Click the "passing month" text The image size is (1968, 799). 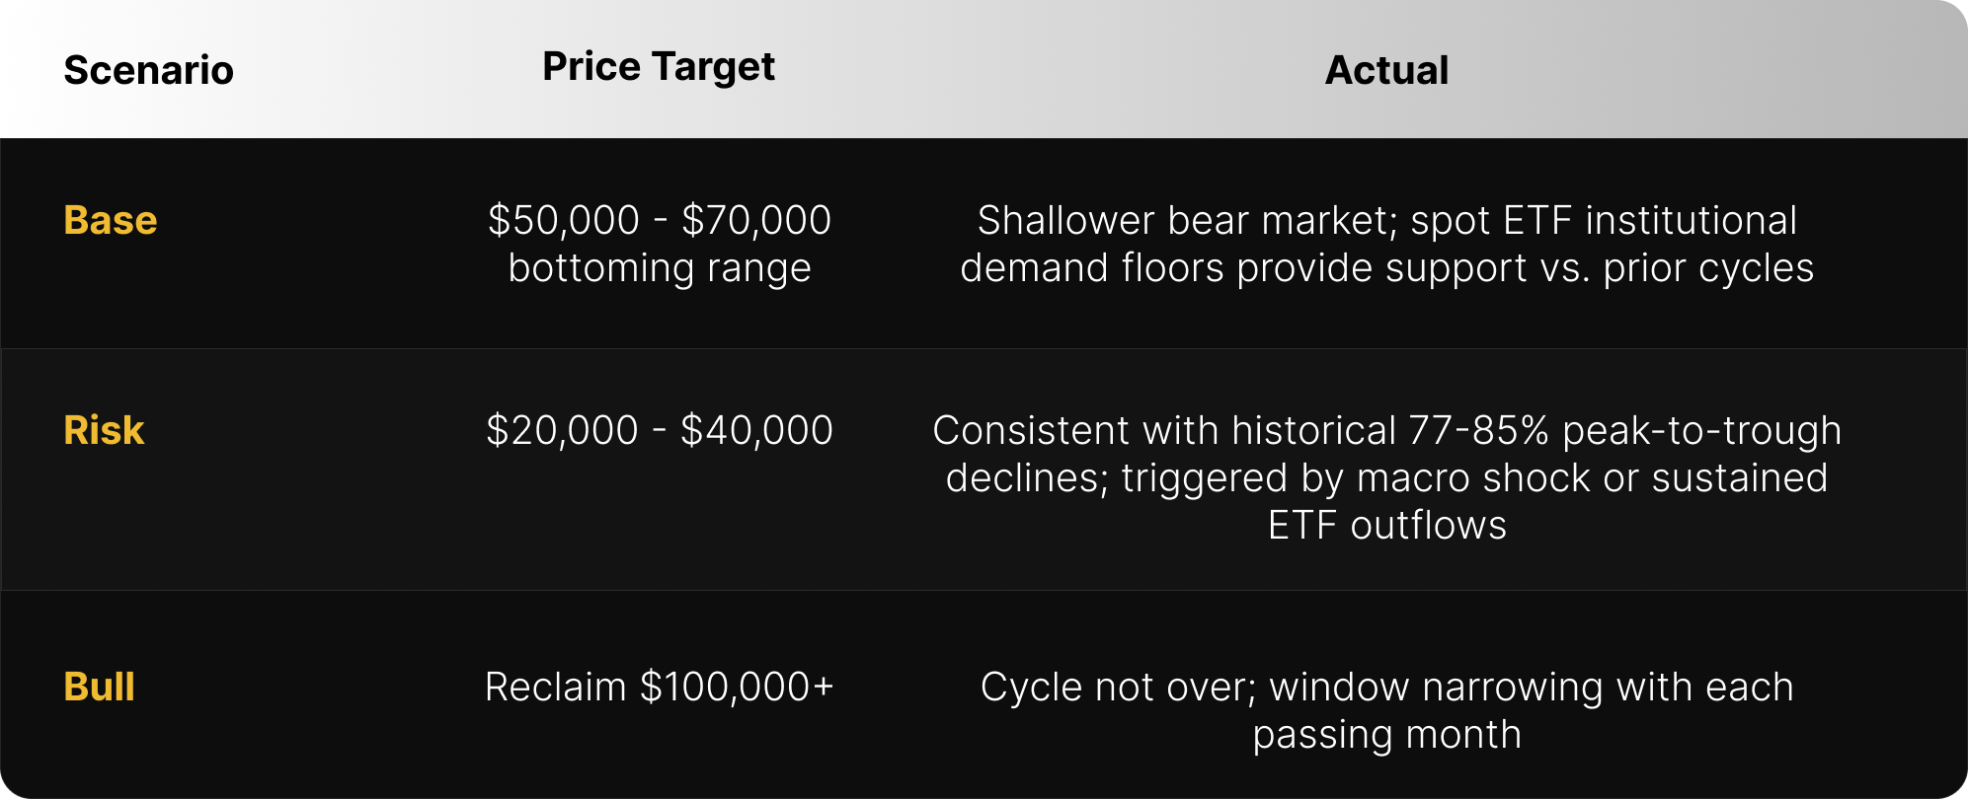pos(1386,734)
